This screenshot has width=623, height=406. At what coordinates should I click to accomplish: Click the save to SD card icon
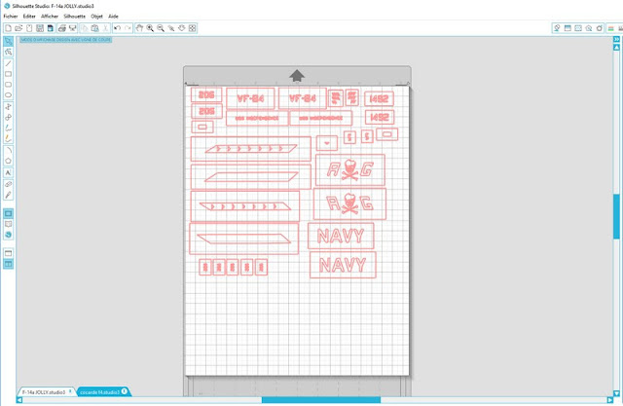[50, 28]
